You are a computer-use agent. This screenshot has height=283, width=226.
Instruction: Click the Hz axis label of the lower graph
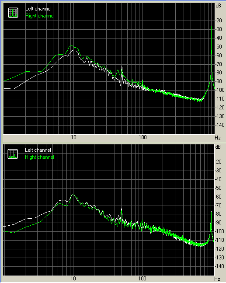pos(217,279)
